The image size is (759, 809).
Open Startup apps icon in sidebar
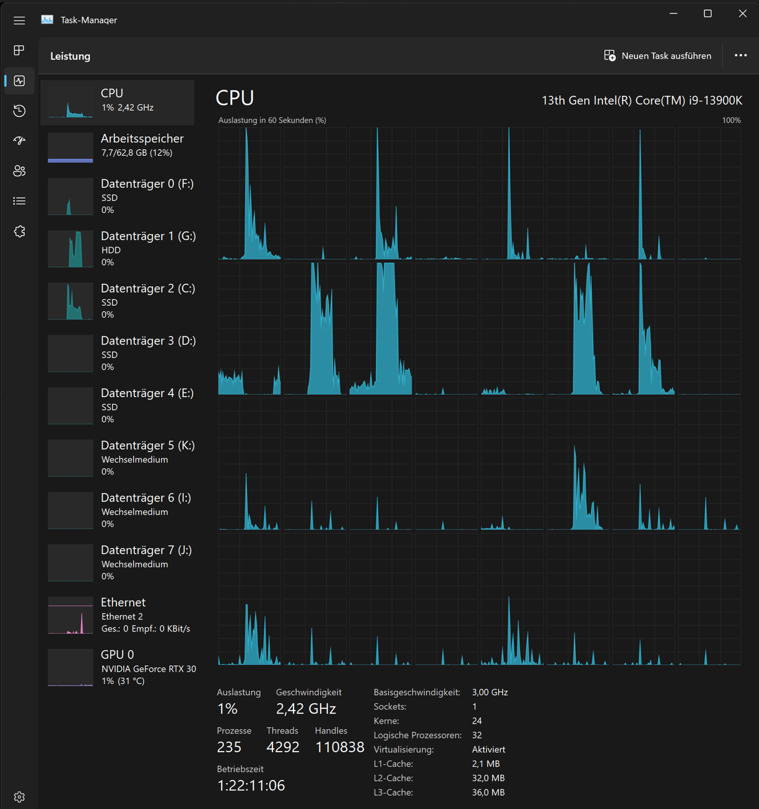pyautogui.click(x=19, y=140)
